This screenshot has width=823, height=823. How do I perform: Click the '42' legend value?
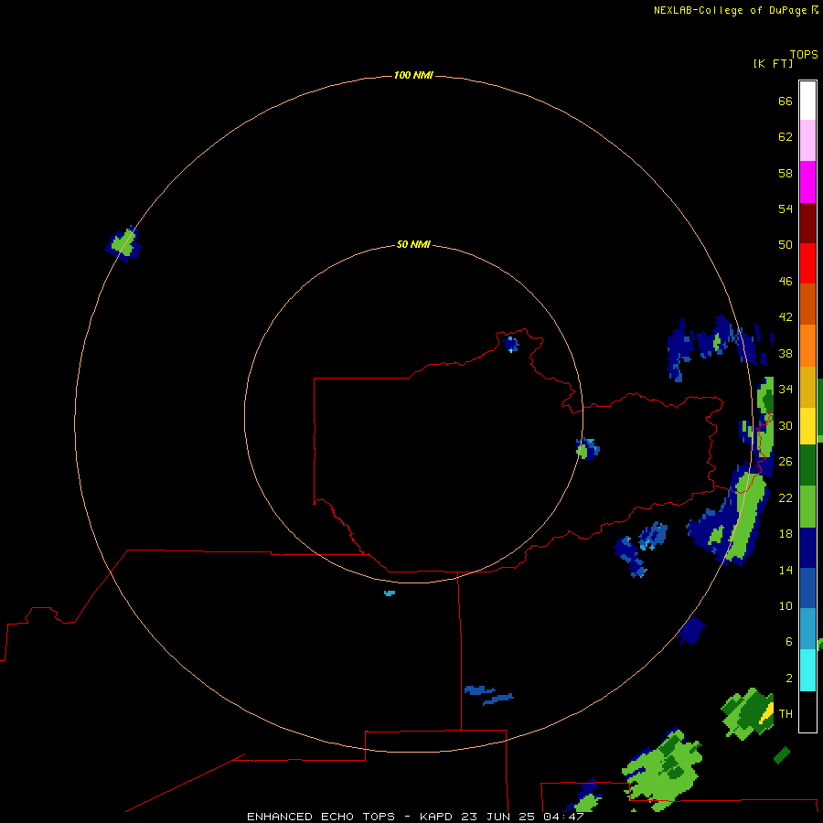coord(786,316)
